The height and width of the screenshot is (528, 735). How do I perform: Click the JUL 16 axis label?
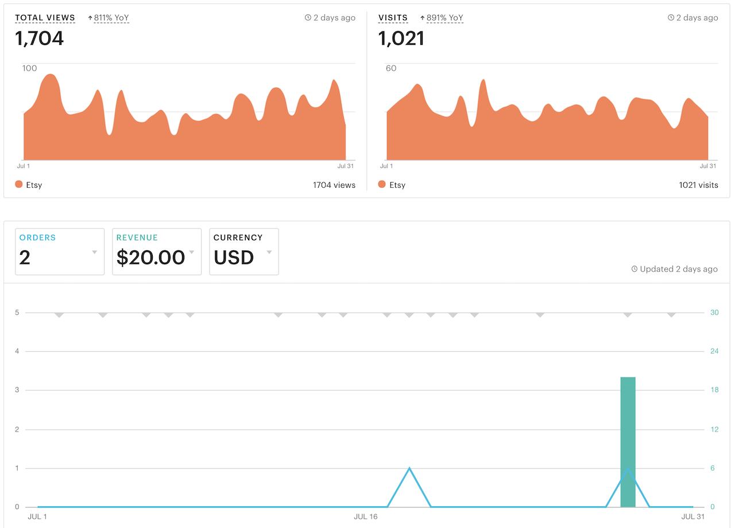(x=366, y=517)
